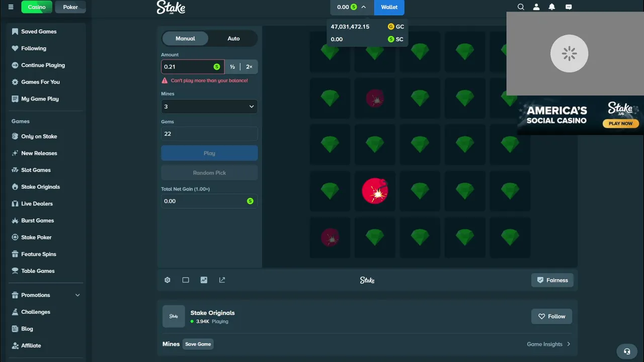Image resolution: width=644 pixels, height=362 pixels.
Task: Click the big exploded mine tile
Action: [375, 192]
